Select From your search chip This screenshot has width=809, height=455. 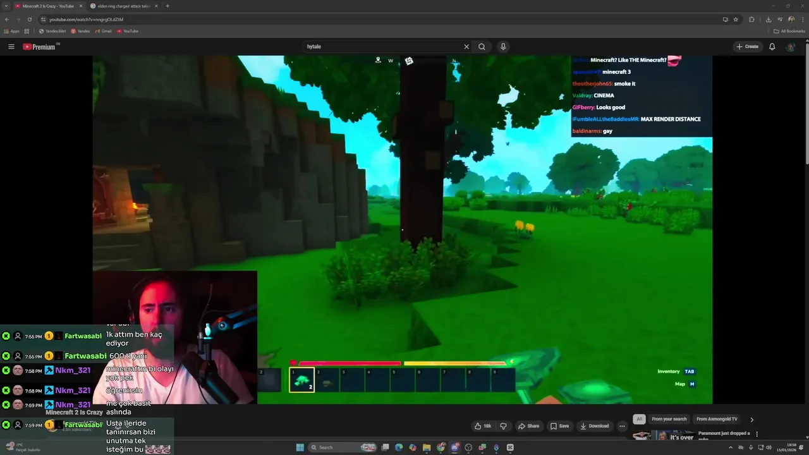tap(669, 419)
